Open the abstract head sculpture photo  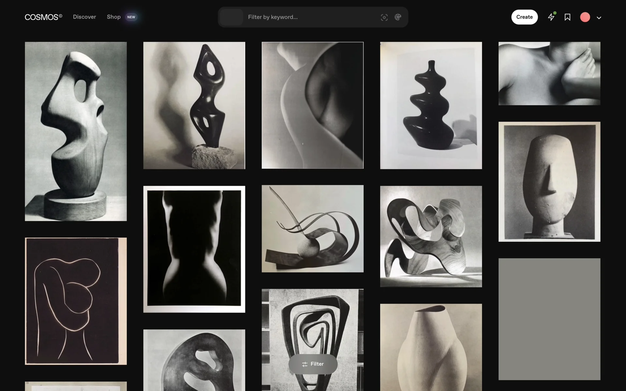549,181
